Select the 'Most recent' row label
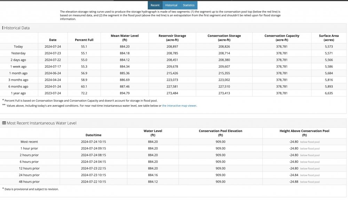Viewport: 348px width, 200px height. pos(29,142)
